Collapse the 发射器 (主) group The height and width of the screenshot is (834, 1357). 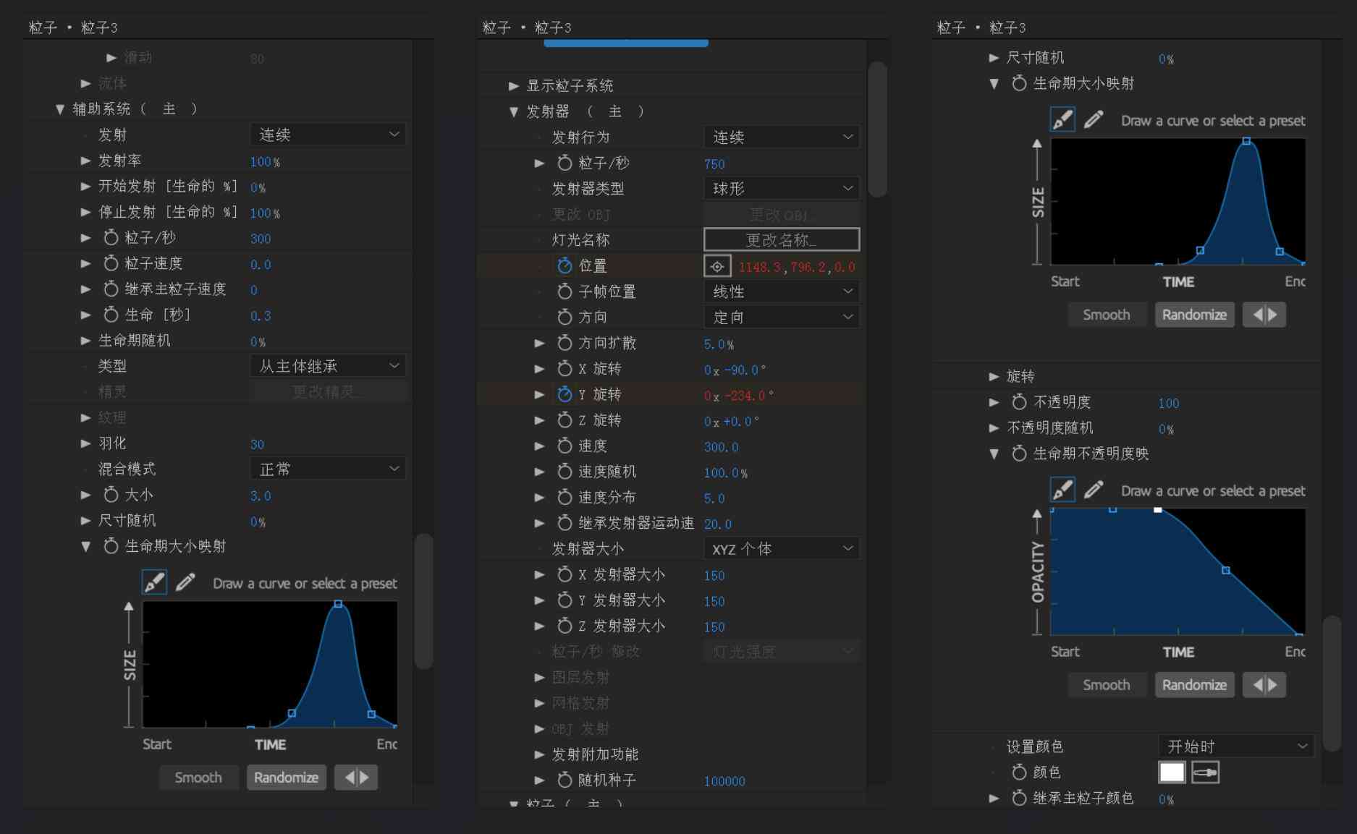pos(514,111)
